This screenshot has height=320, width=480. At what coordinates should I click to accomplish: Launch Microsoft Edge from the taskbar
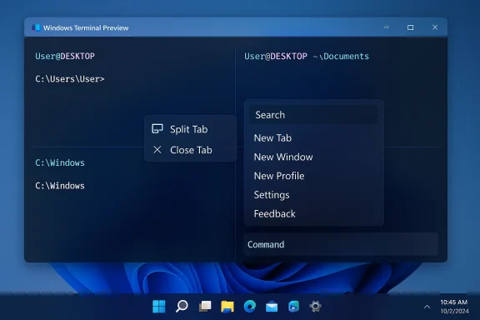tap(250, 306)
